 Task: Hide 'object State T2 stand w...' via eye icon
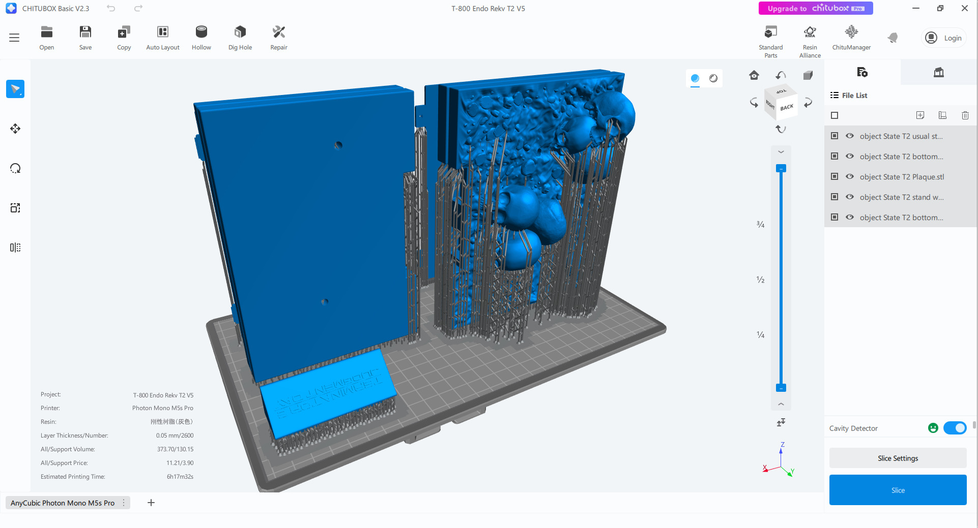tap(850, 197)
